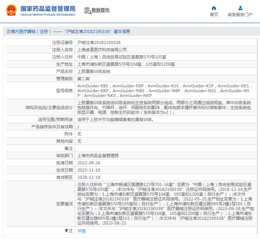Open the 详情 details link
Screen dimensions: 260x239
[81, 231]
